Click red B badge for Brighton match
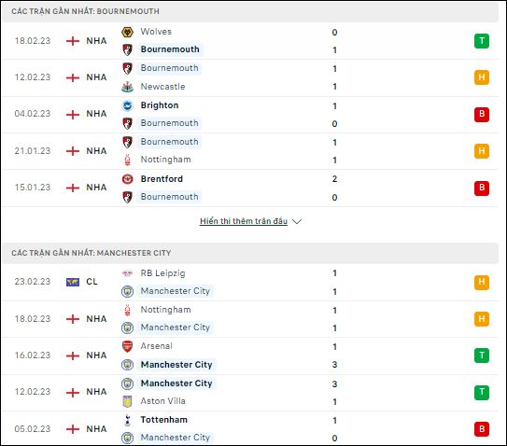The image size is (507, 446). [x=482, y=115]
